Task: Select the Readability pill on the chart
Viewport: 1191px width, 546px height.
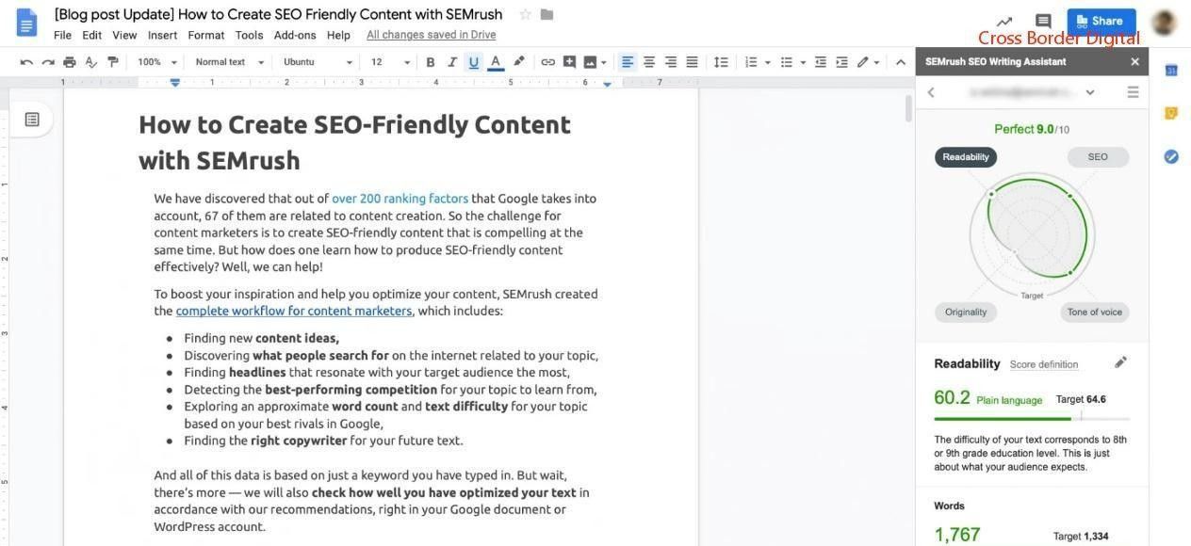Action: [966, 157]
